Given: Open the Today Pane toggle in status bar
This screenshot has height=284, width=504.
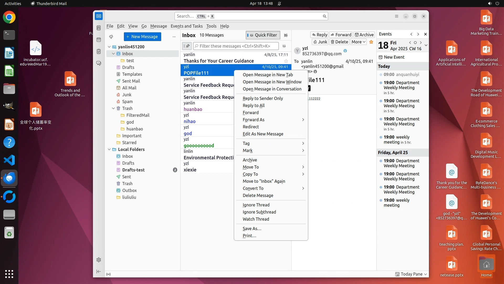Looking at the screenshot, I should (411, 274).
